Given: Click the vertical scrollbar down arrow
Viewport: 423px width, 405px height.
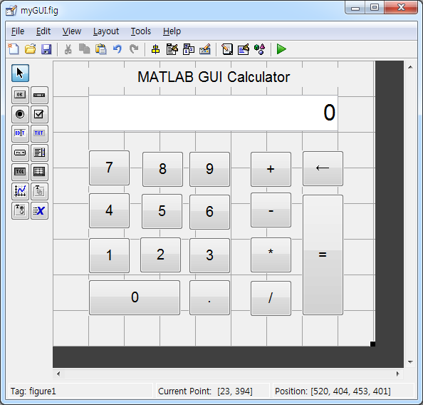Looking at the screenshot, I should click(411, 362).
